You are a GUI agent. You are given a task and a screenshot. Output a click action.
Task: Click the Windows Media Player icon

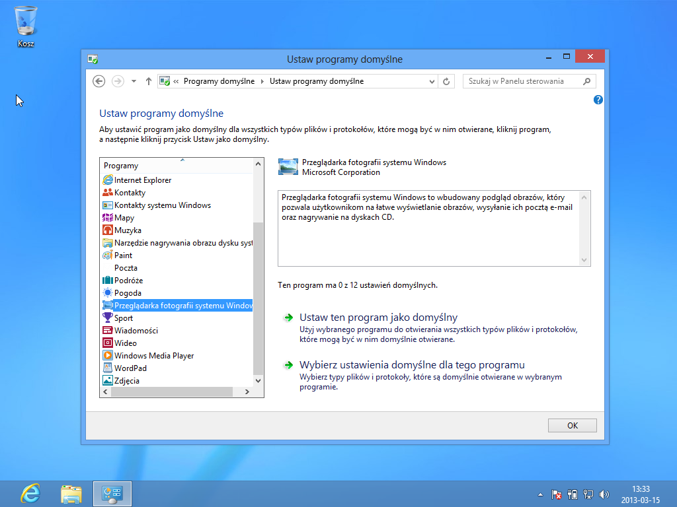(x=108, y=355)
